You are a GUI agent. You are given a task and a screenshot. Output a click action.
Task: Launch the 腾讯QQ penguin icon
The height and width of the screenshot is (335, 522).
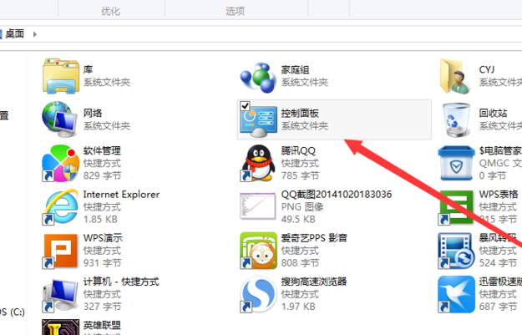click(x=259, y=163)
